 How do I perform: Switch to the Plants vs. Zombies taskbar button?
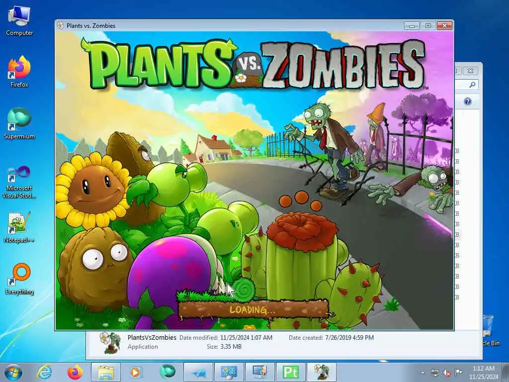click(322, 372)
